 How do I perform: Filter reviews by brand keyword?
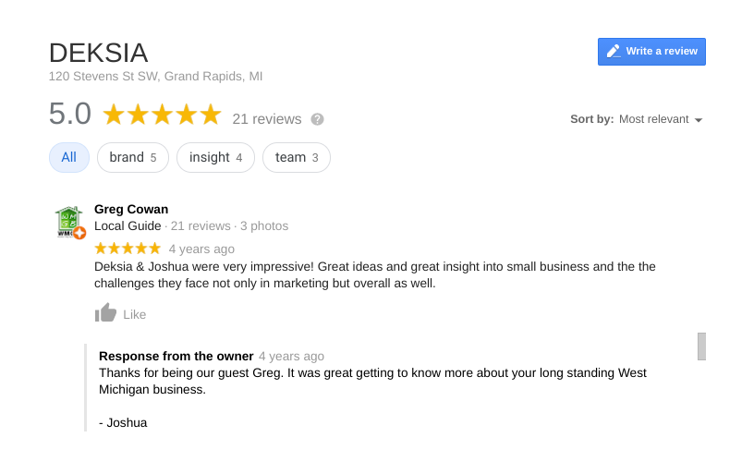click(133, 157)
